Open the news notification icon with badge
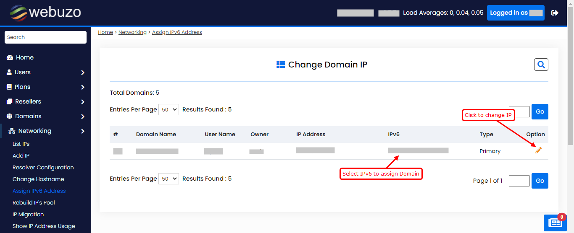The width and height of the screenshot is (574, 233). tap(555, 223)
